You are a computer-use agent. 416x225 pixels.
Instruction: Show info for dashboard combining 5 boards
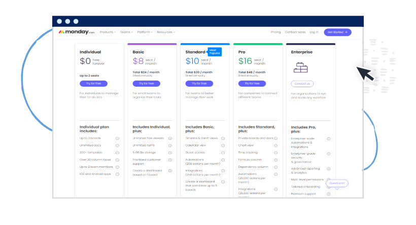click(223, 182)
